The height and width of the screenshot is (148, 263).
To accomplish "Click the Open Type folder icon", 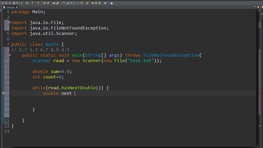I will 54,3.
